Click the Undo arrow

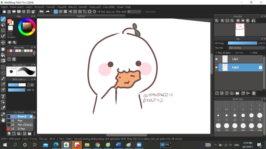[x=41, y=12]
